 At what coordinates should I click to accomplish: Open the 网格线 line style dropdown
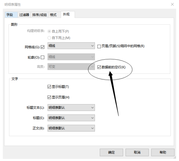tap(71, 46)
